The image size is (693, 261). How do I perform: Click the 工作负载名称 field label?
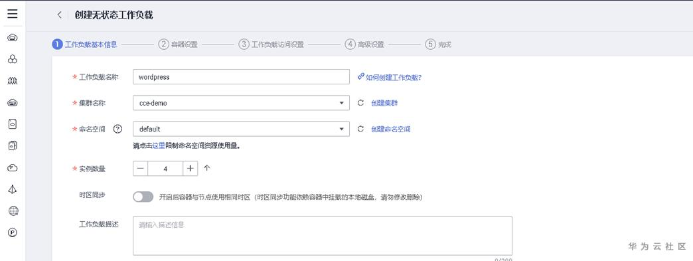[99, 77]
